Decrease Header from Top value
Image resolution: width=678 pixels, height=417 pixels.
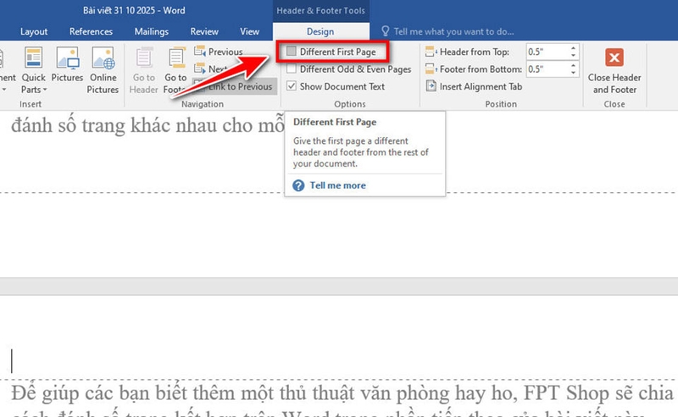[x=574, y=55]
